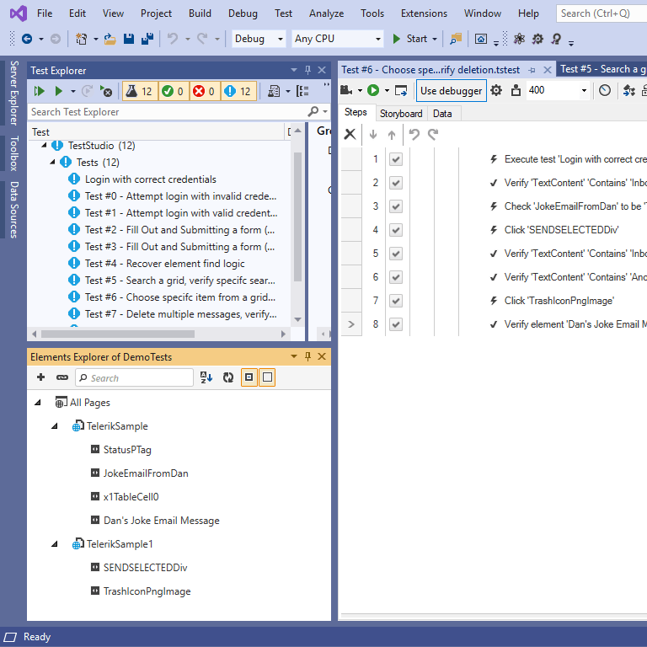Uncheck step 8 checkbox
Screen dimensions: 647x647
tap(396, 324)
